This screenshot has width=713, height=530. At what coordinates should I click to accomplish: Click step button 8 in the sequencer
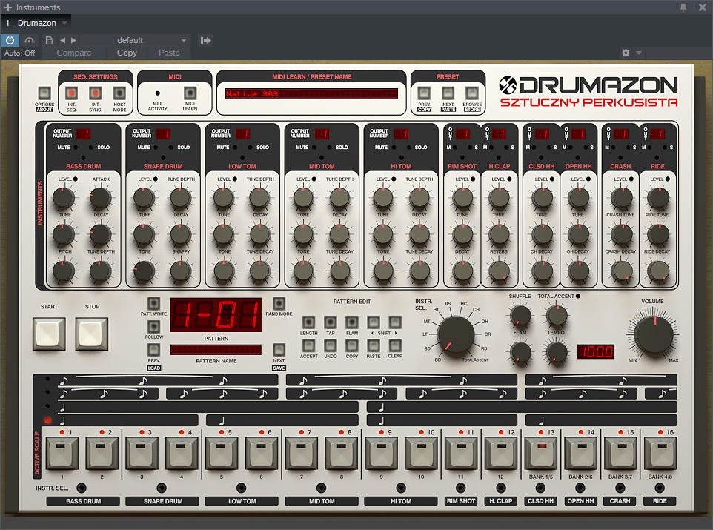tap(341, 454)
